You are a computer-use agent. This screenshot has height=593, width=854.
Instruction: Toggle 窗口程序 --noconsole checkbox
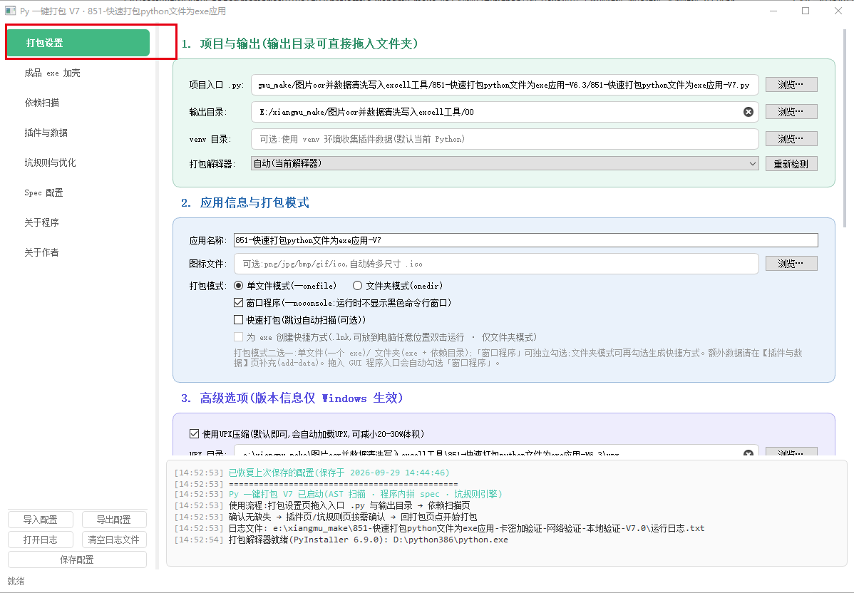tap(239, 303)
